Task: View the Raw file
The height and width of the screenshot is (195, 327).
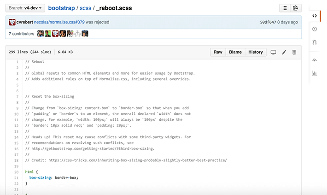Action: pyautogui.click(x=218, y=52)
